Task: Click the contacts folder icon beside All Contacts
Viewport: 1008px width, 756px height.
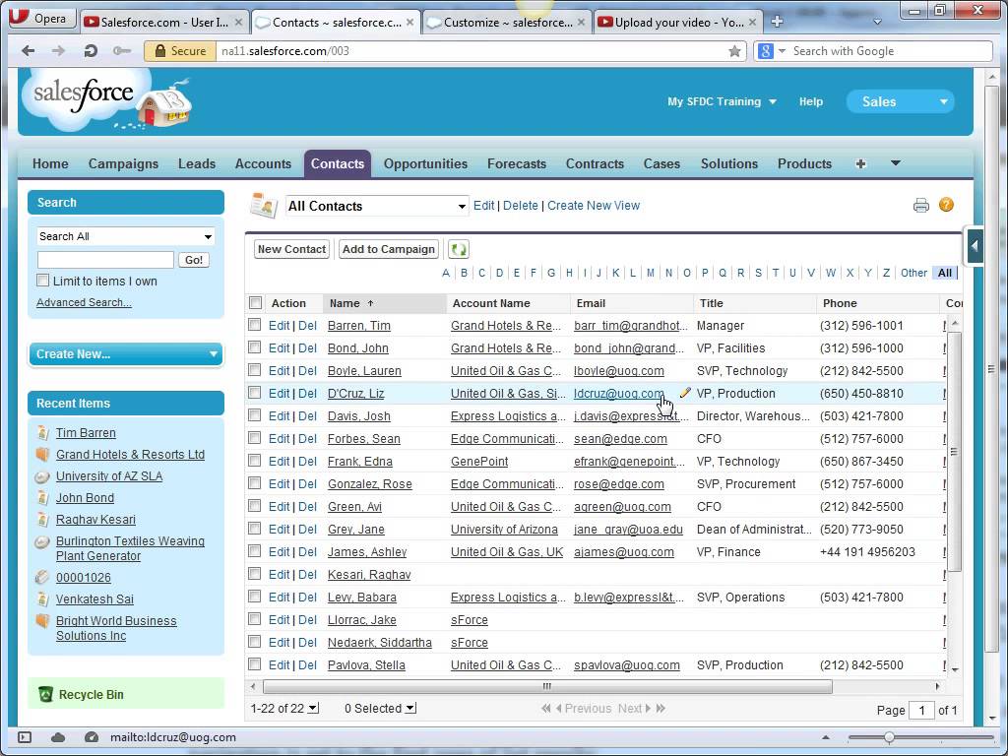Action: (x=264, y=205)
